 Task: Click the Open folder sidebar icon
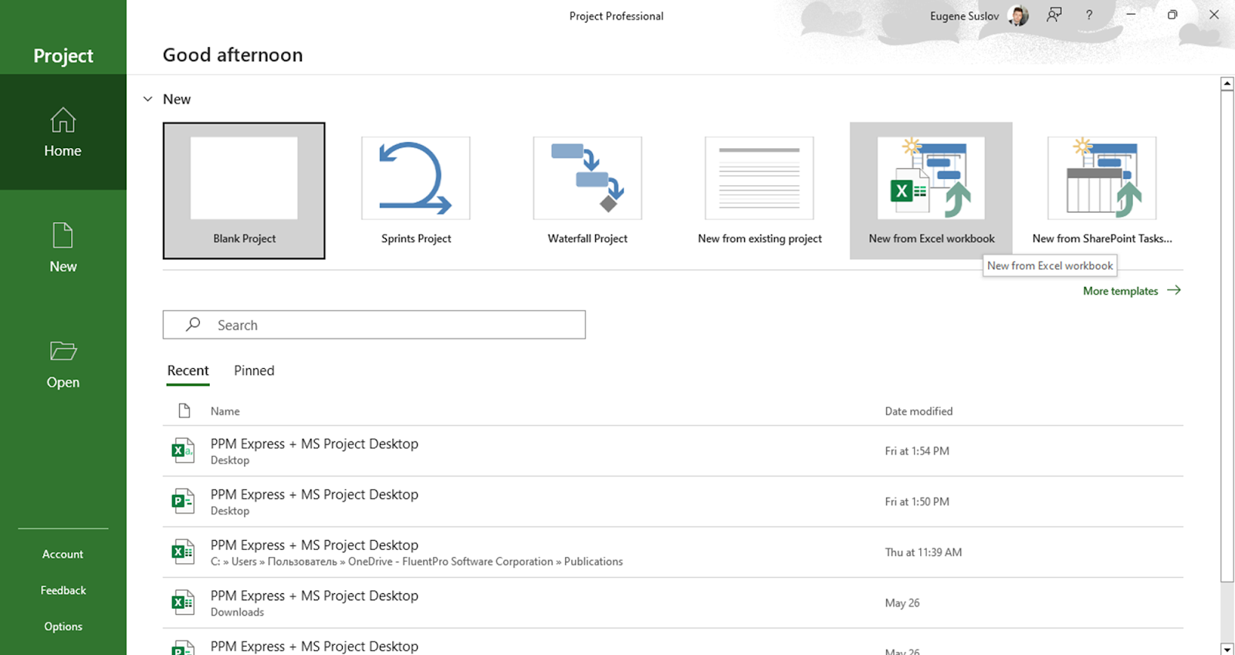(63, 351)
